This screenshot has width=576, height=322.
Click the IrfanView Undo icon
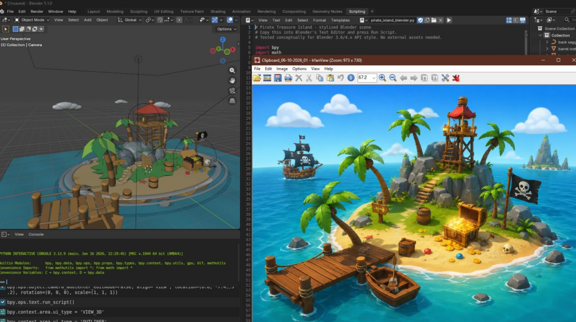pyautogui.click(x=340, y=78)
